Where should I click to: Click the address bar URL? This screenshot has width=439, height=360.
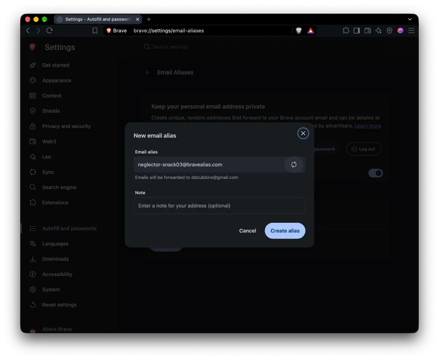click(169, 31)
